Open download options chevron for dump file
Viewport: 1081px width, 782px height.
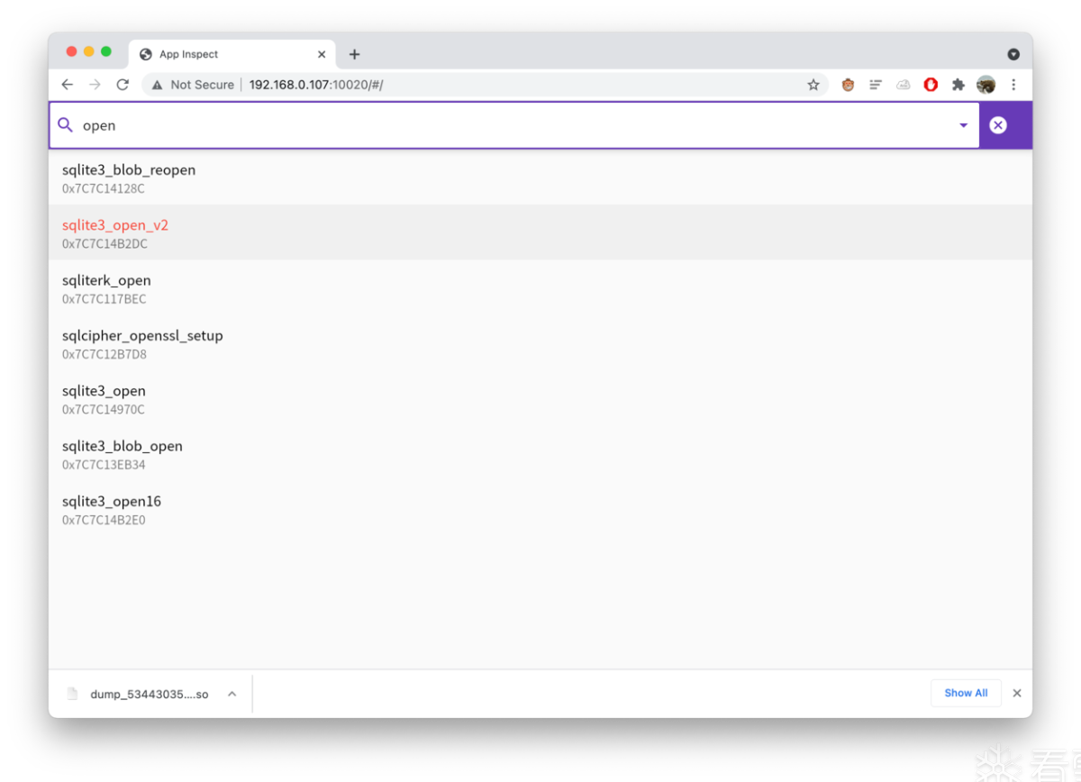232,694
